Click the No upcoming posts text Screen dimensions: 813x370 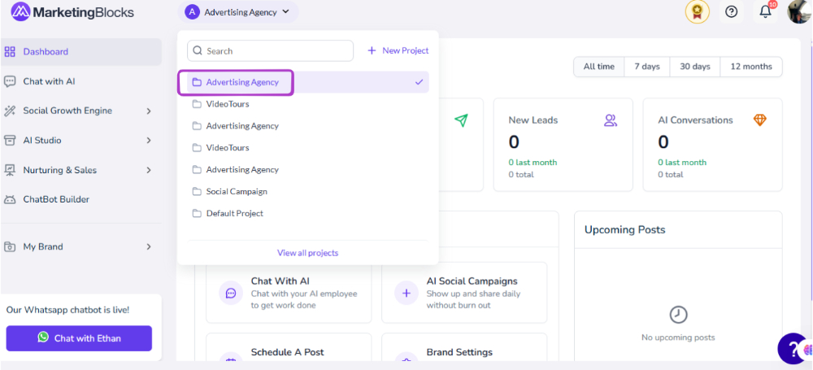678,337
